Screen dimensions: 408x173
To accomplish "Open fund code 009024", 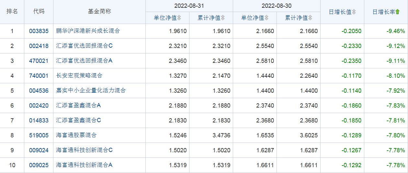I will point(39,150).
